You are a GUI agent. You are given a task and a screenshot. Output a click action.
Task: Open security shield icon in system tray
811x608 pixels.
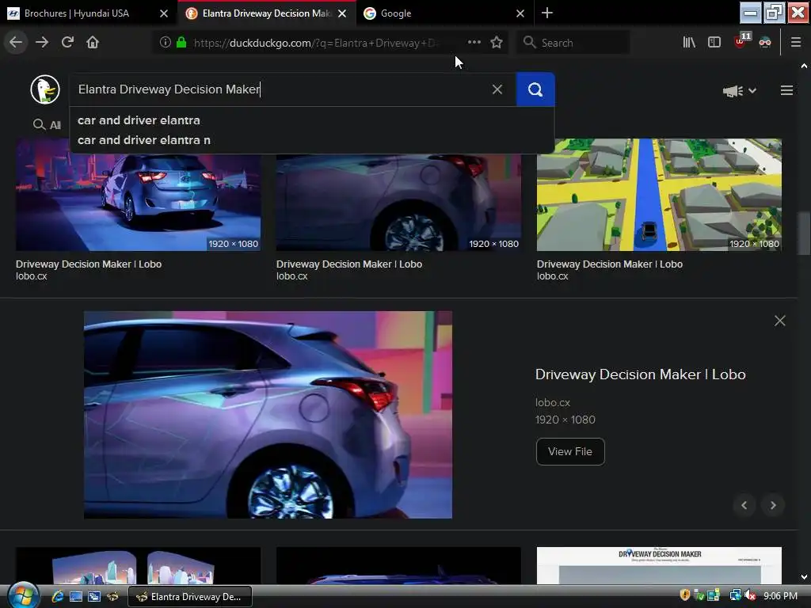[x=685, y=595]
